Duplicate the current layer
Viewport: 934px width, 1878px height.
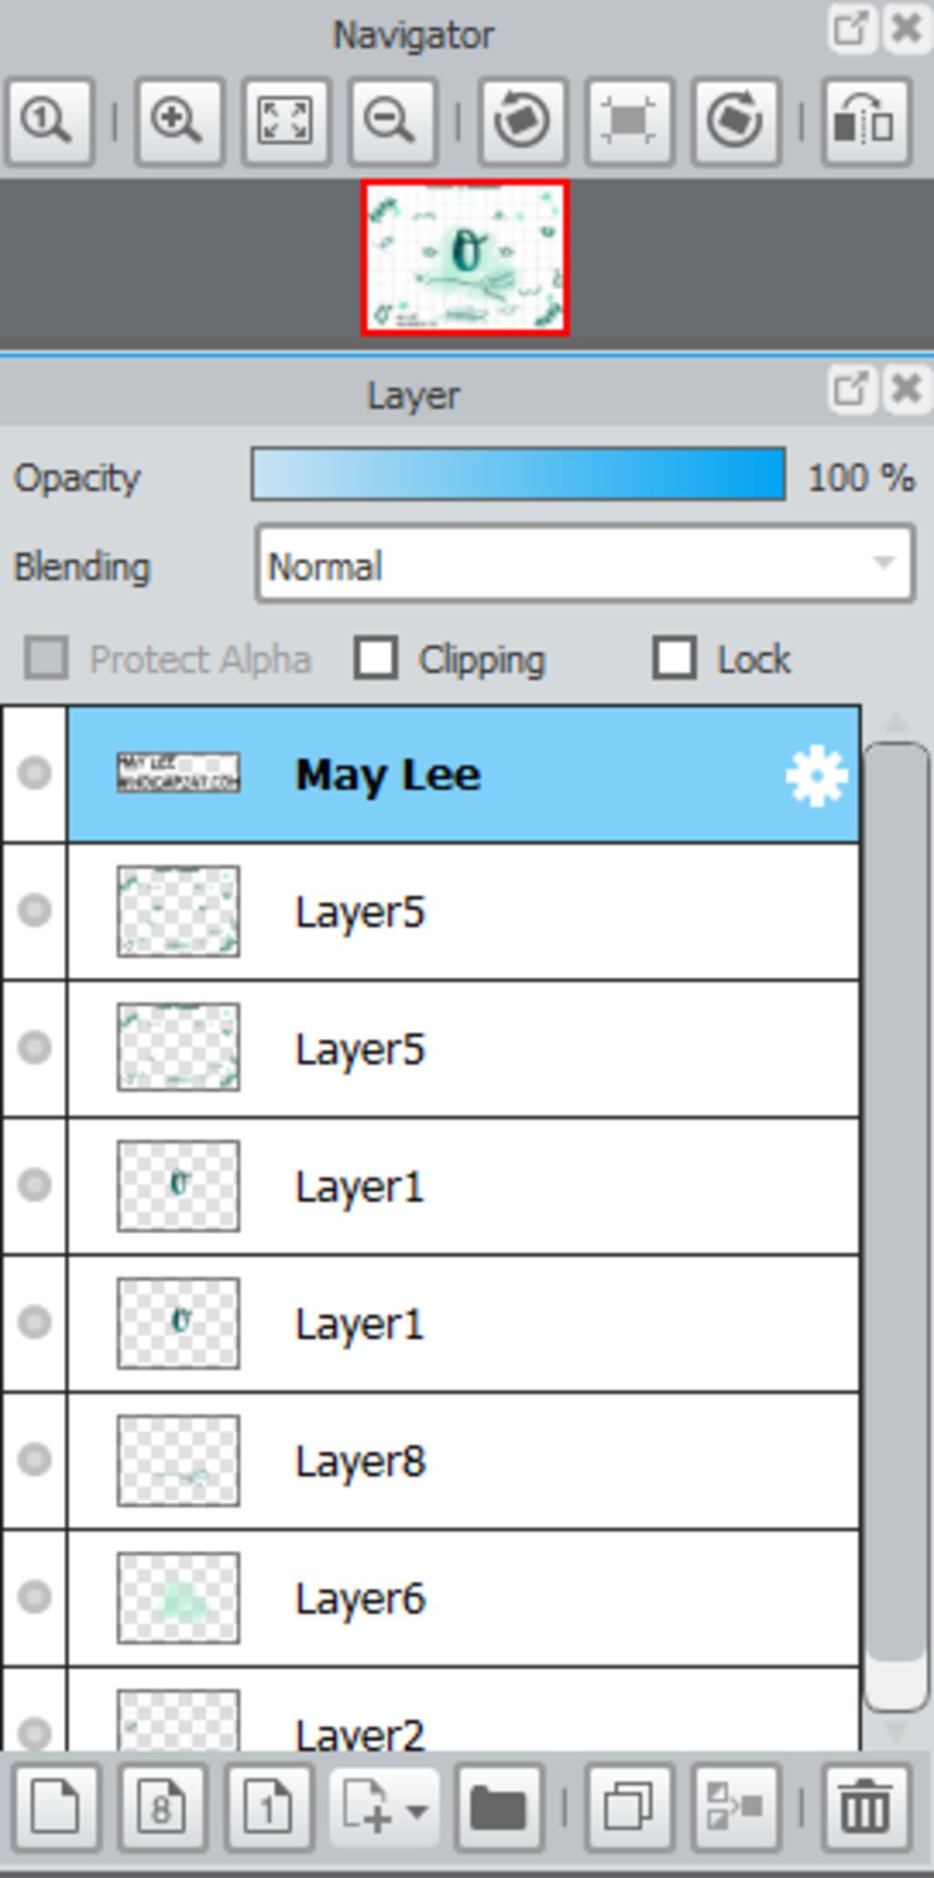(629, 1808)
